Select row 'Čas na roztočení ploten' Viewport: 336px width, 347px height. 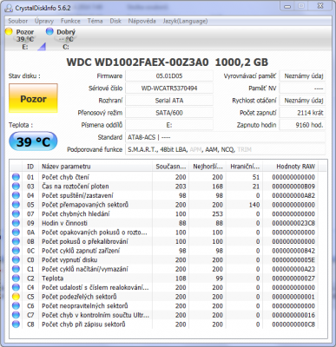[164, 187]
